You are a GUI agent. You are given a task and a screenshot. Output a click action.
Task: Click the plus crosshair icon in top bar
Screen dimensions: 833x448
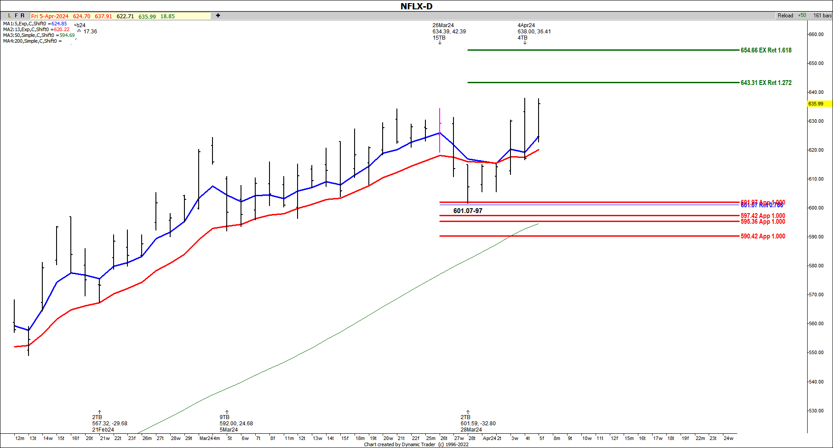[x=218, y=16]
